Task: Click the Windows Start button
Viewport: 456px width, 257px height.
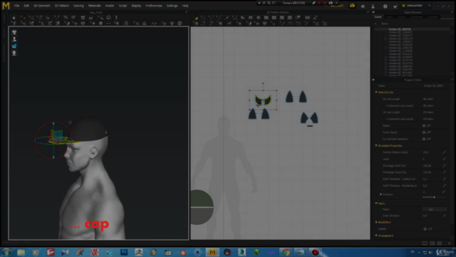Action: pyautogui.click(x=6, y=252)
